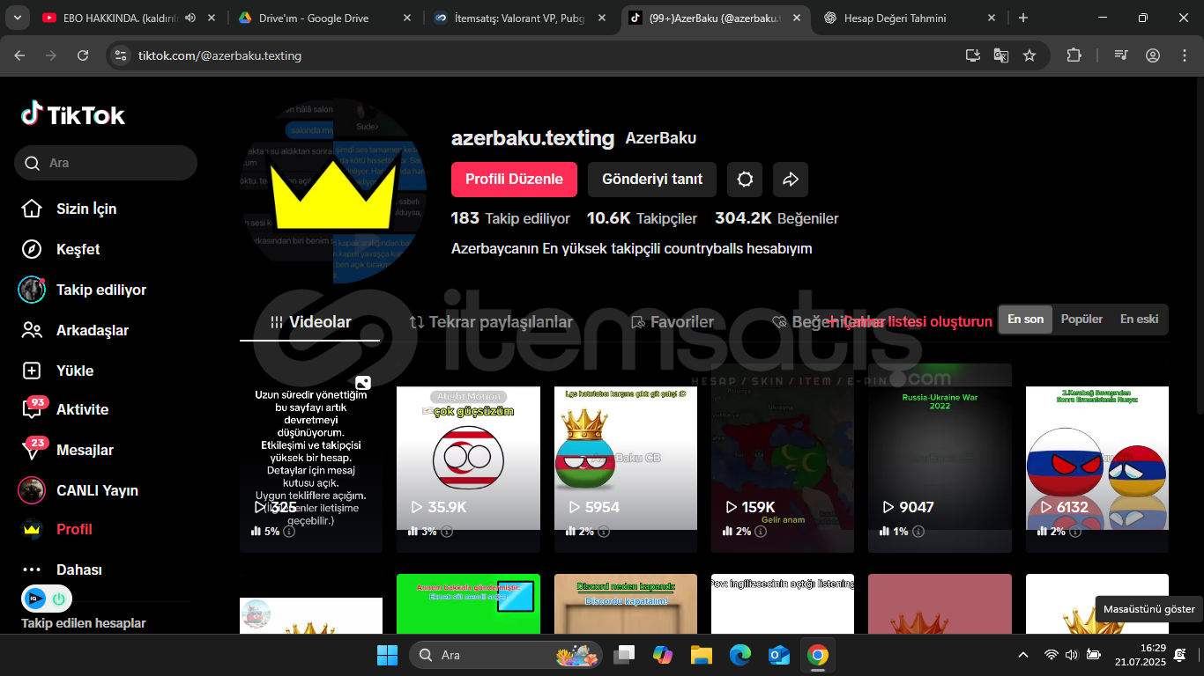1204x676 pixels.
Task: Click profile avatar with yellow crown
Action: (x=333, y=191)
